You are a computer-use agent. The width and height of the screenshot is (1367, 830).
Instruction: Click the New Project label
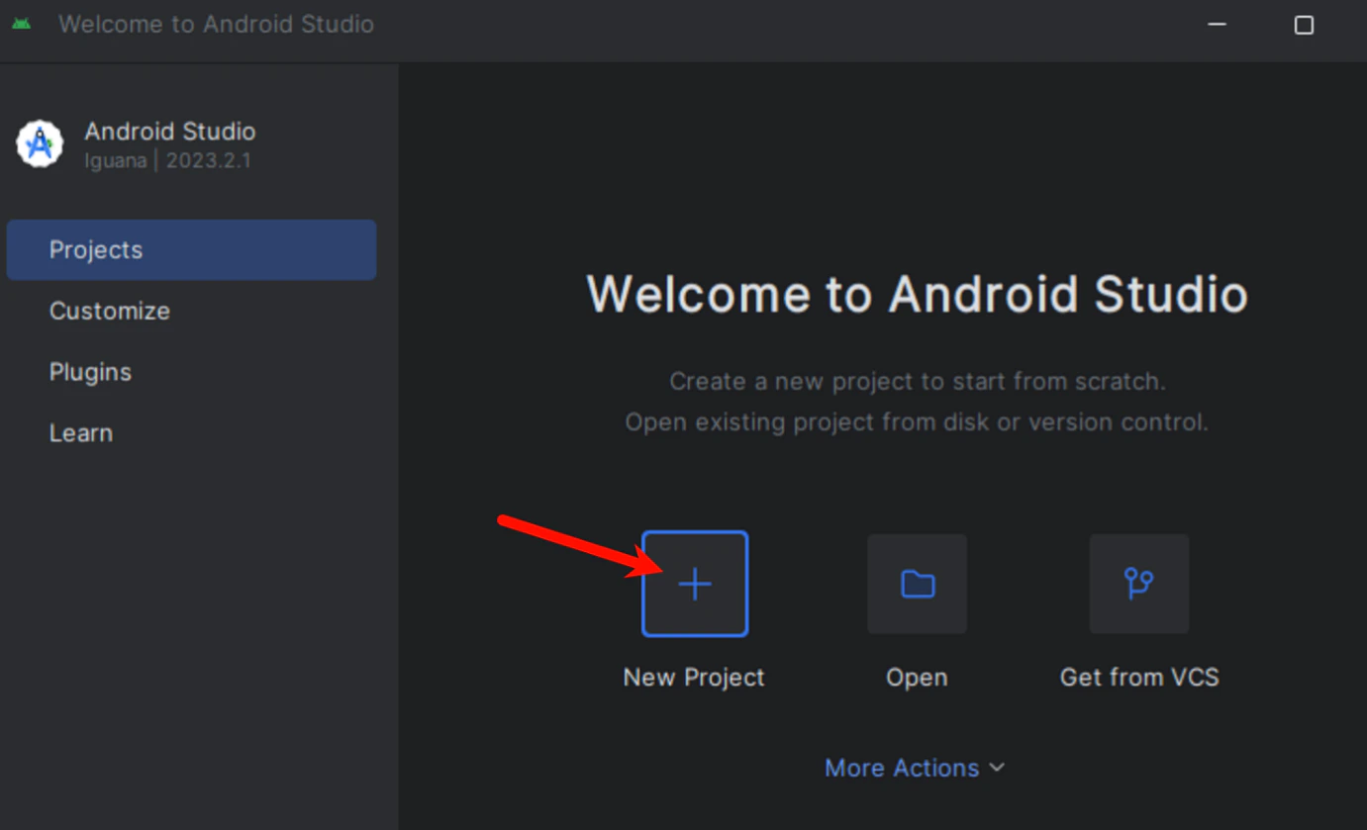694,678
